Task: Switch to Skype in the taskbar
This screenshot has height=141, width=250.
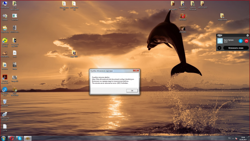Action: click(20, 138)
